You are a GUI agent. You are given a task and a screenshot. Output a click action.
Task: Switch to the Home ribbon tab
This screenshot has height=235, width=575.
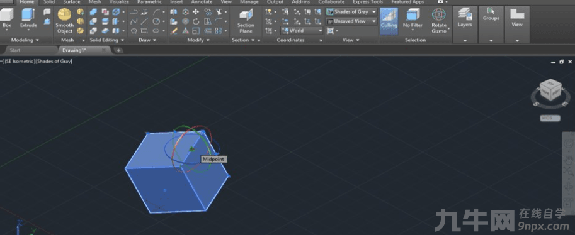click(26, 2)
